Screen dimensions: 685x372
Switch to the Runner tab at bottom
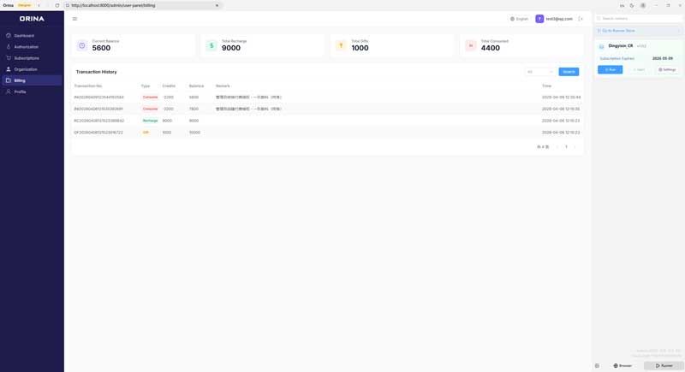pyautogui.click(x=664, y=365)
